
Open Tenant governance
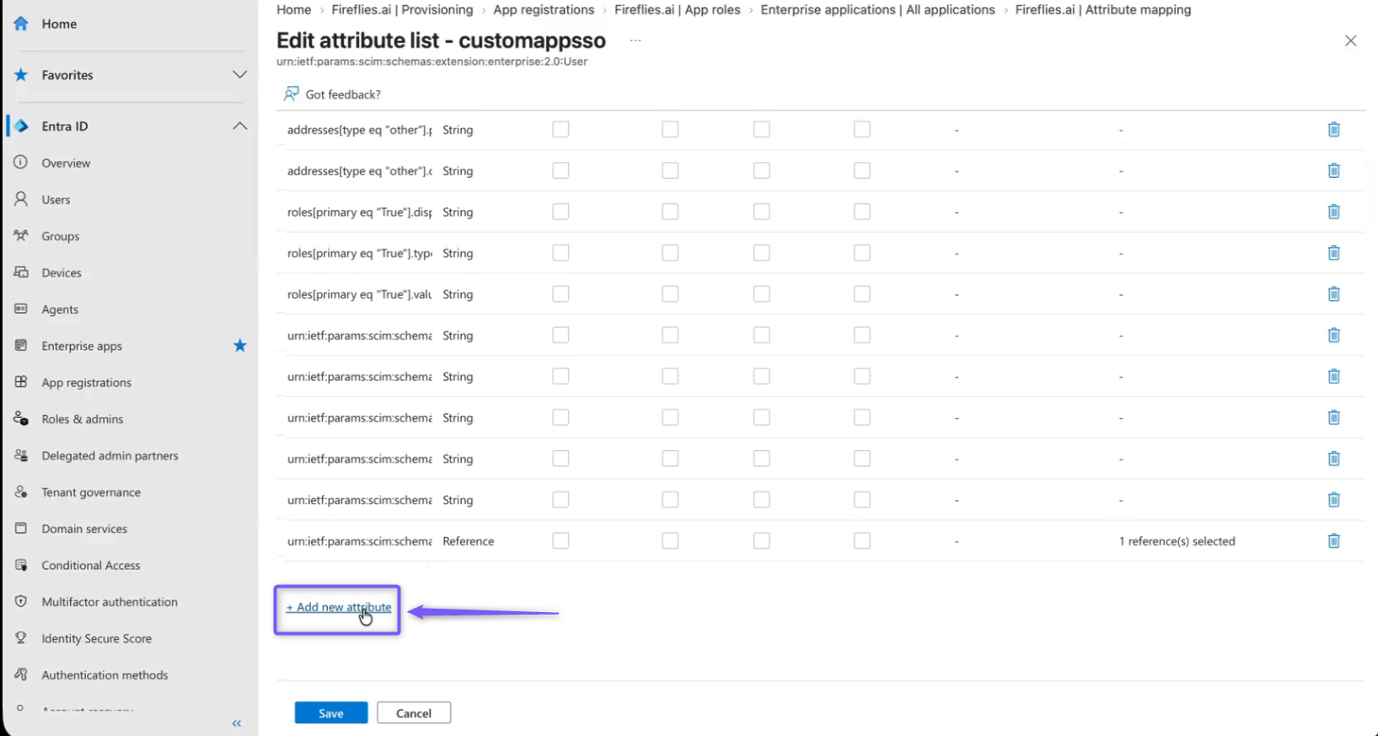point(91,492)
